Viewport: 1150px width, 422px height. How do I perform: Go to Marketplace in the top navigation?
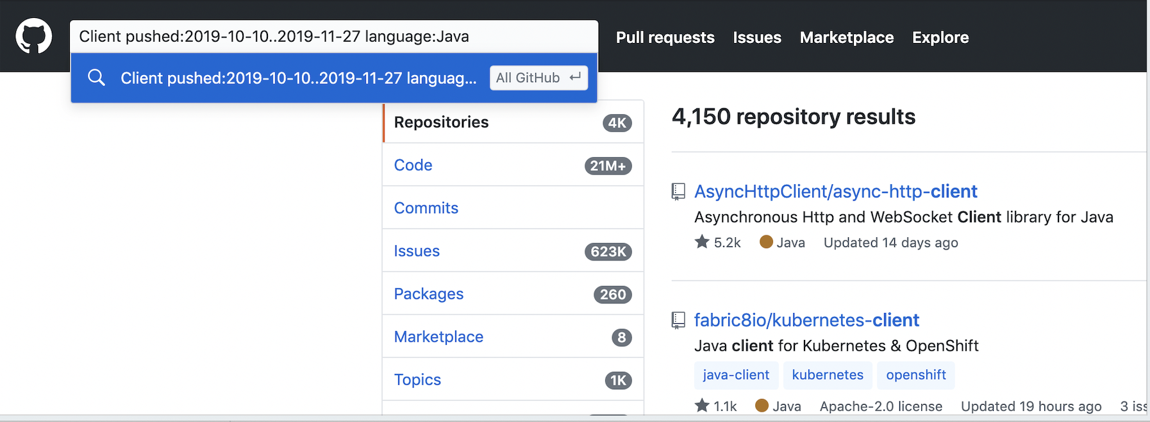[846, 37]
